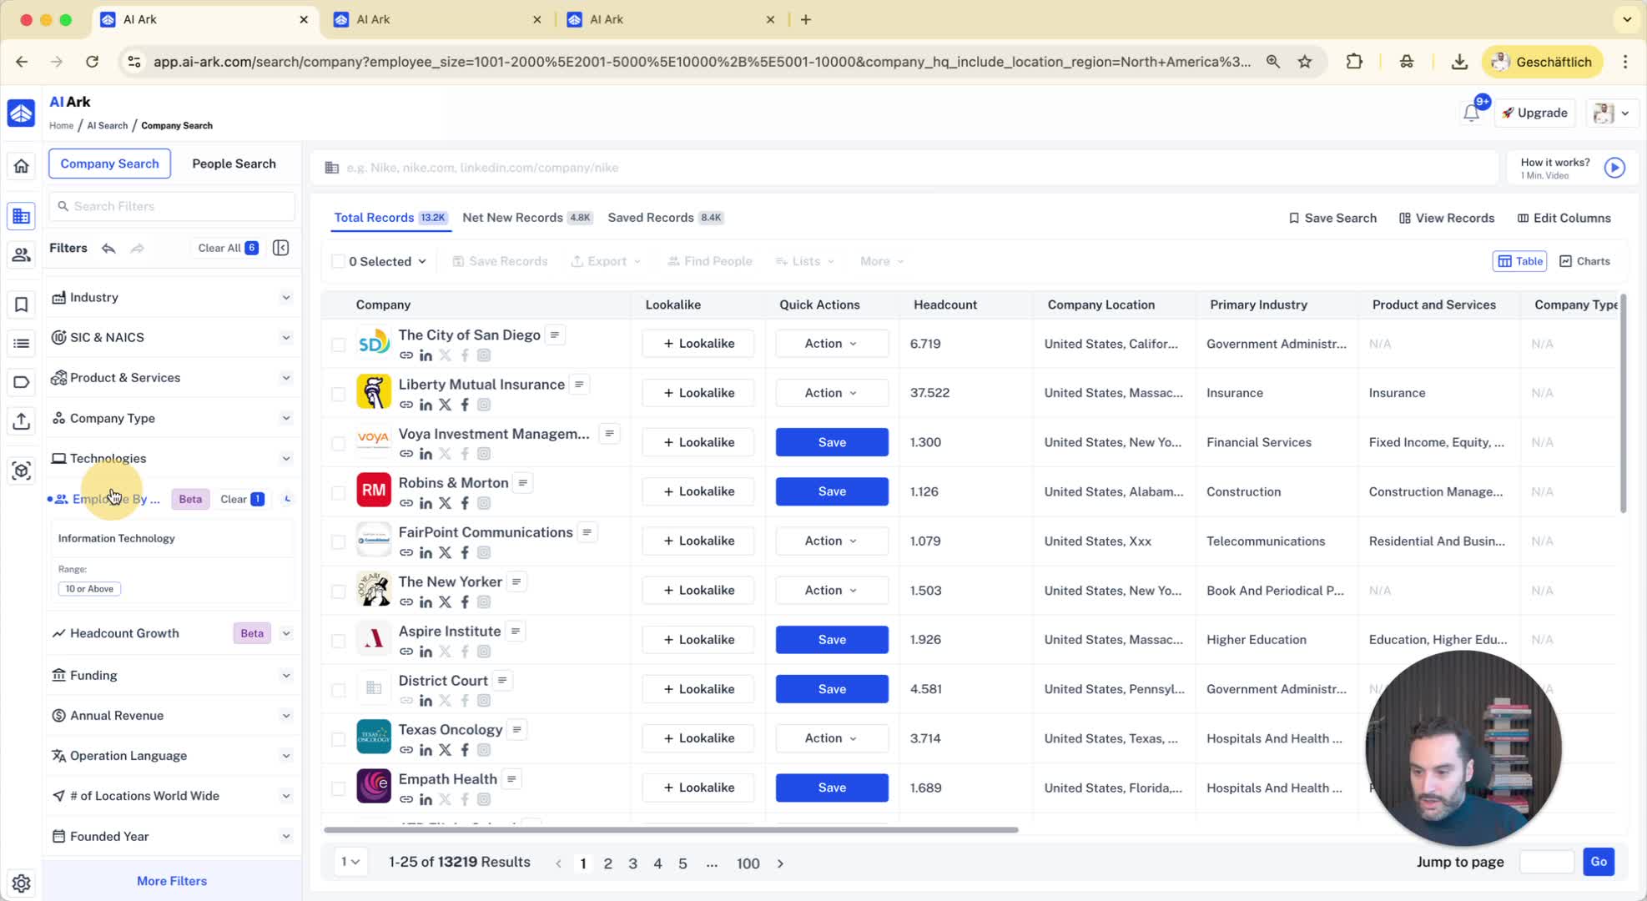1647x901 pixels.
Task: Play the How it works video
Action: (x=1614, y=168)
